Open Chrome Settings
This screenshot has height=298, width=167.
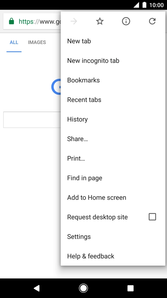point(79,237)
